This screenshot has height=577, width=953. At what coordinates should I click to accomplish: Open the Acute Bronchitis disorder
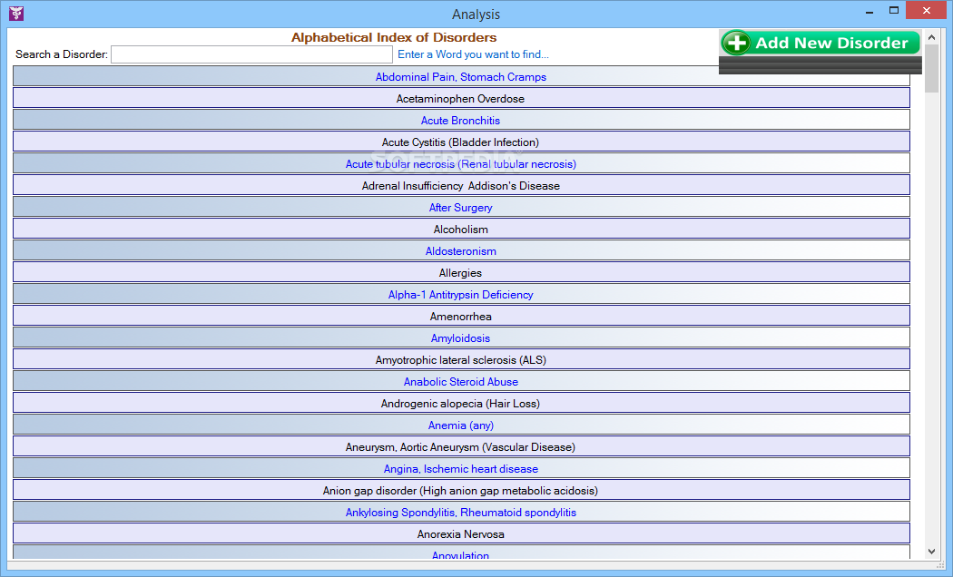(461, 121)
